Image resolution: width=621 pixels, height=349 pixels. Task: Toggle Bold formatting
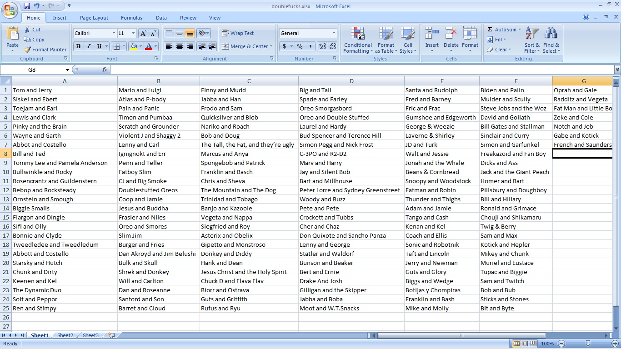tap(78, 46)
